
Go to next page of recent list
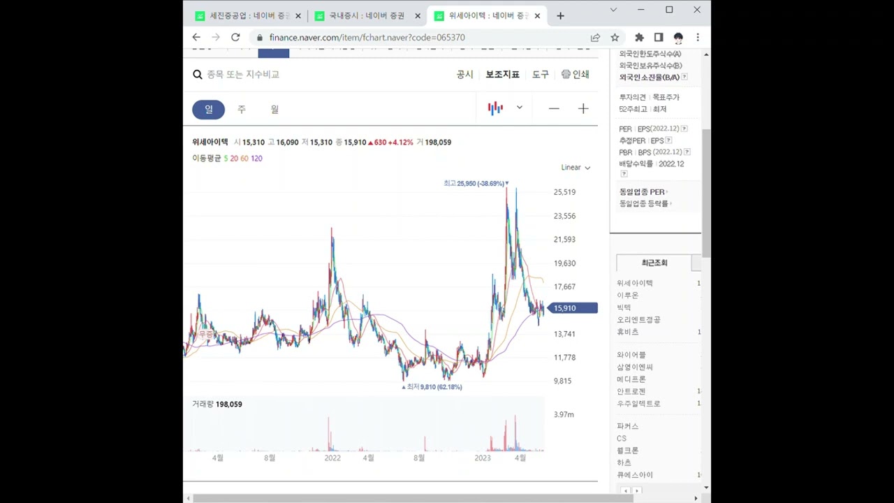[x=636, y=490]
